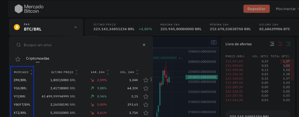299x117 pixels.
Task: Click the Depositar button
Action: pos(256,9)
